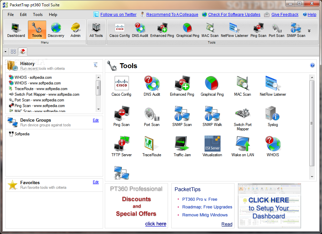322x234 pixels.
Task: Open NetFlow Listener in the Tools panel
Action: tap(273, 86)
